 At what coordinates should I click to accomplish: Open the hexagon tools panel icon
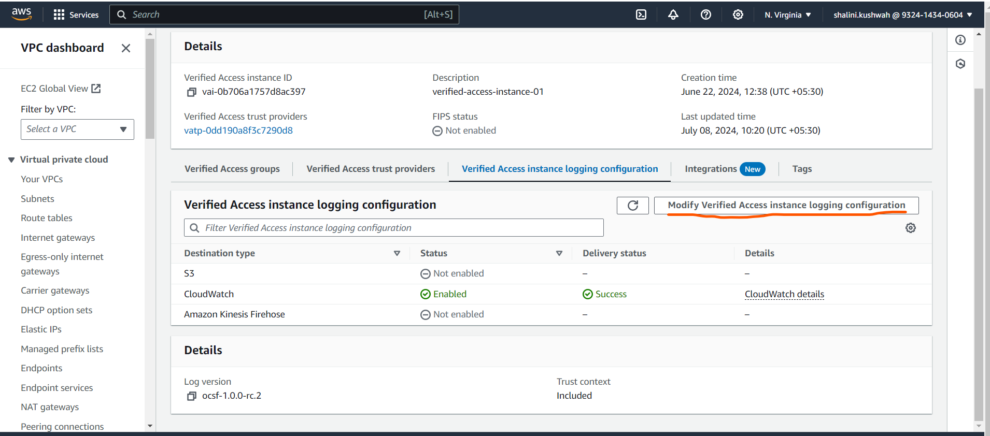pos(960,64)
